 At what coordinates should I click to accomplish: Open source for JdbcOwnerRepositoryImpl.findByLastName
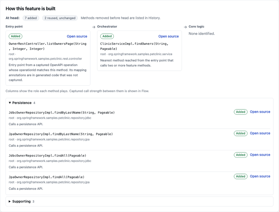point(260,112)
